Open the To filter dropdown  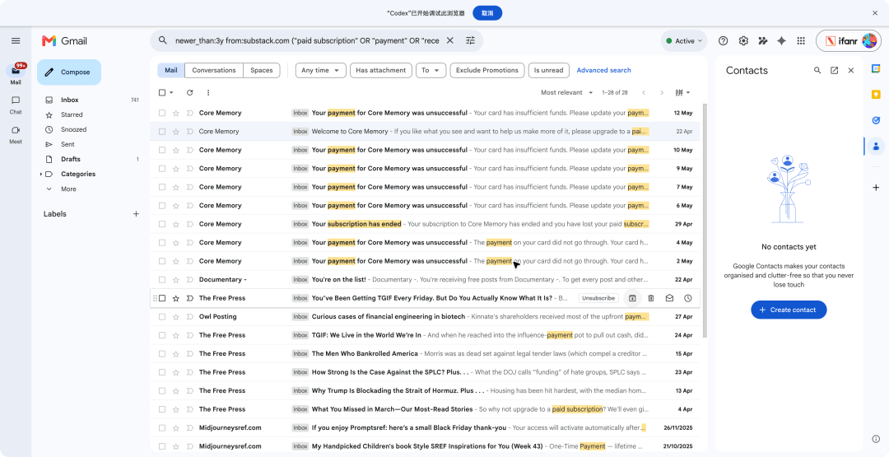coord(431,70)
